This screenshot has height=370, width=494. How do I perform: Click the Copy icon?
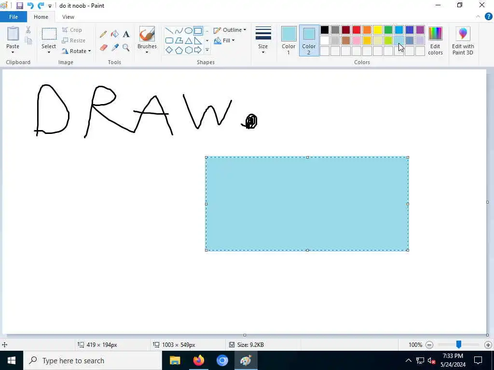click(x=28, y=40)
